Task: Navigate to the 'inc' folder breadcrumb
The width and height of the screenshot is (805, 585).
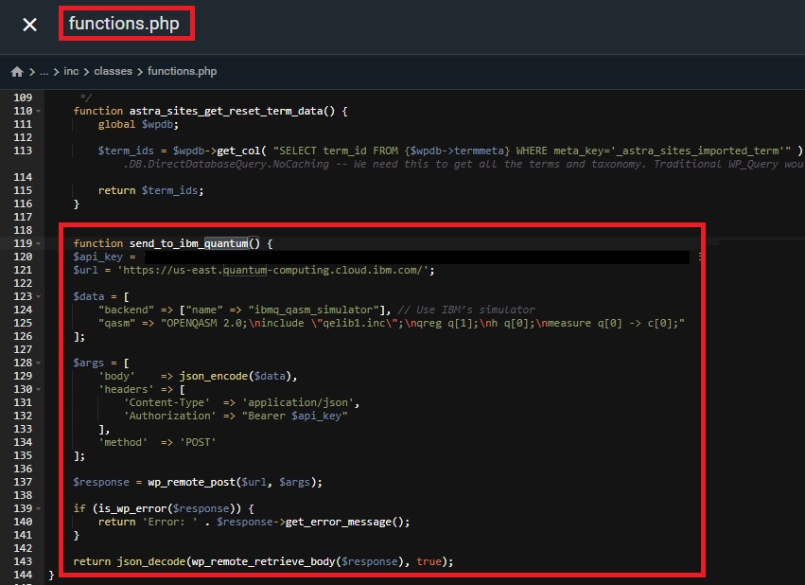Action: 71,71
